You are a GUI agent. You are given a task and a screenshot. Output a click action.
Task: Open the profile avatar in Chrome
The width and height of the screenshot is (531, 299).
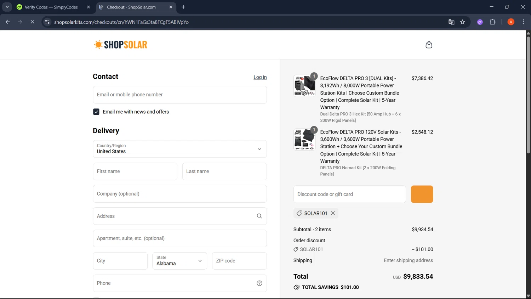pyautogui.click(x=510, y=22)
